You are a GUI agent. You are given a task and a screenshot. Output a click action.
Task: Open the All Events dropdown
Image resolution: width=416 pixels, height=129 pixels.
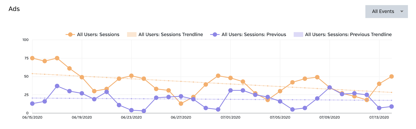tap(383, 11)
